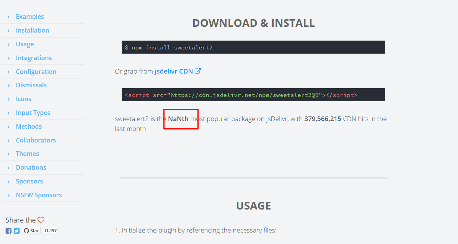The height and width of the screenshot is (244, 458).
Task: Click the Facebook share icon
Action: (x=8, y=230)
